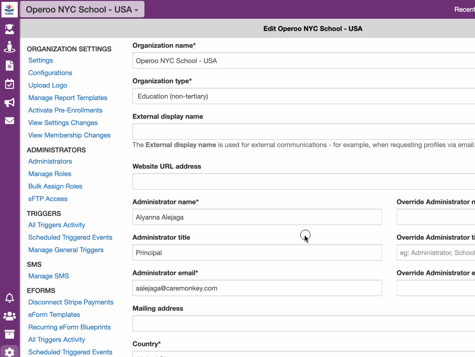The width and height of the screenshot is (475, 357).
Task: Open the graduate student icon in sidebar
Action: [10, 29]
